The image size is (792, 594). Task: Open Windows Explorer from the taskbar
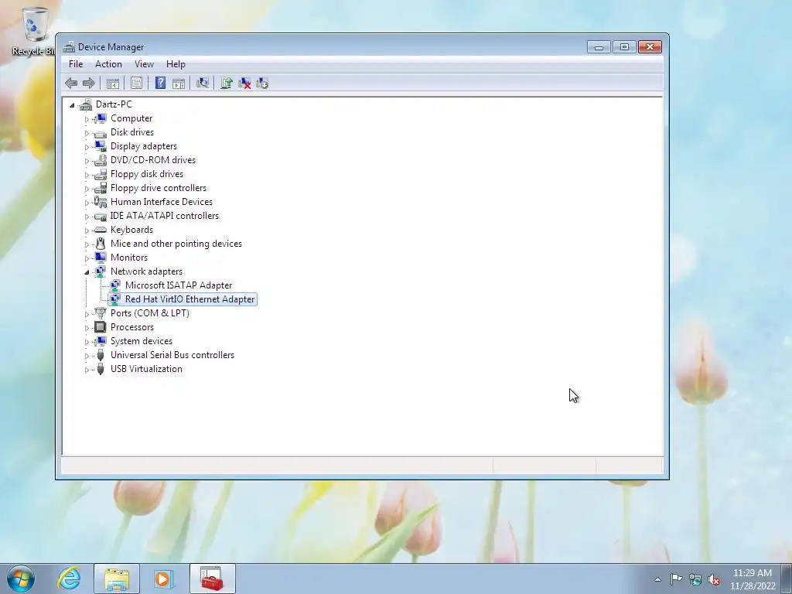(x=117, y=579)
